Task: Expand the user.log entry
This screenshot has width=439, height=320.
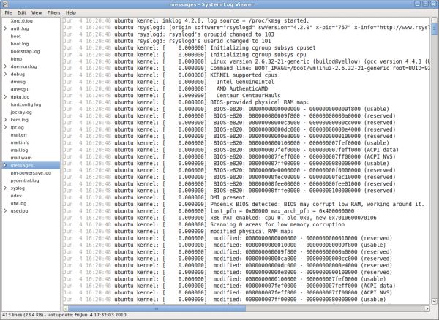Action: pyautogui.click(x=5, y=210)
